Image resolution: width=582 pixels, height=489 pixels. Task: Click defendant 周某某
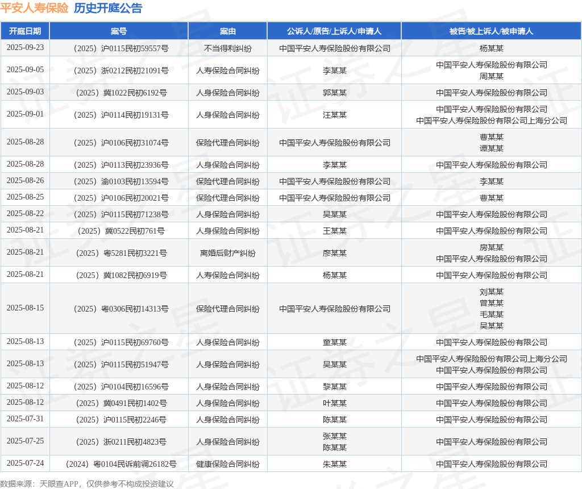tap(492, 76)
